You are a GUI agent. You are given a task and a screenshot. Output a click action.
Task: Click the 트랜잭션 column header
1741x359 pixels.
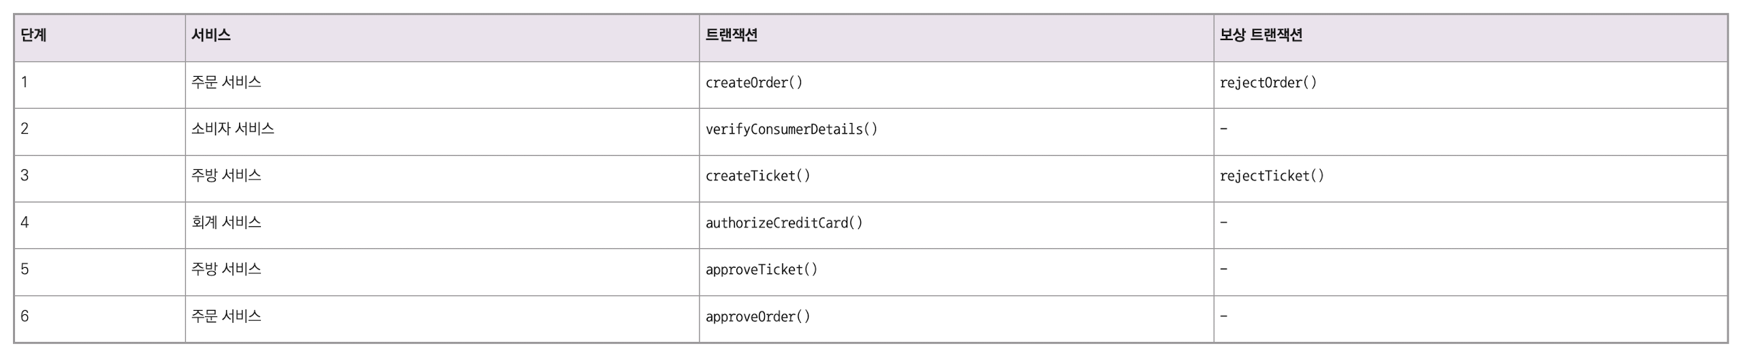[731, 35]
